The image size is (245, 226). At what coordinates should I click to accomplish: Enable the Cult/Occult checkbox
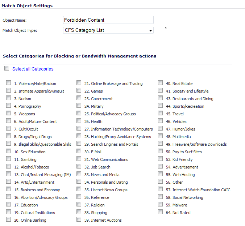pos(8,128)
